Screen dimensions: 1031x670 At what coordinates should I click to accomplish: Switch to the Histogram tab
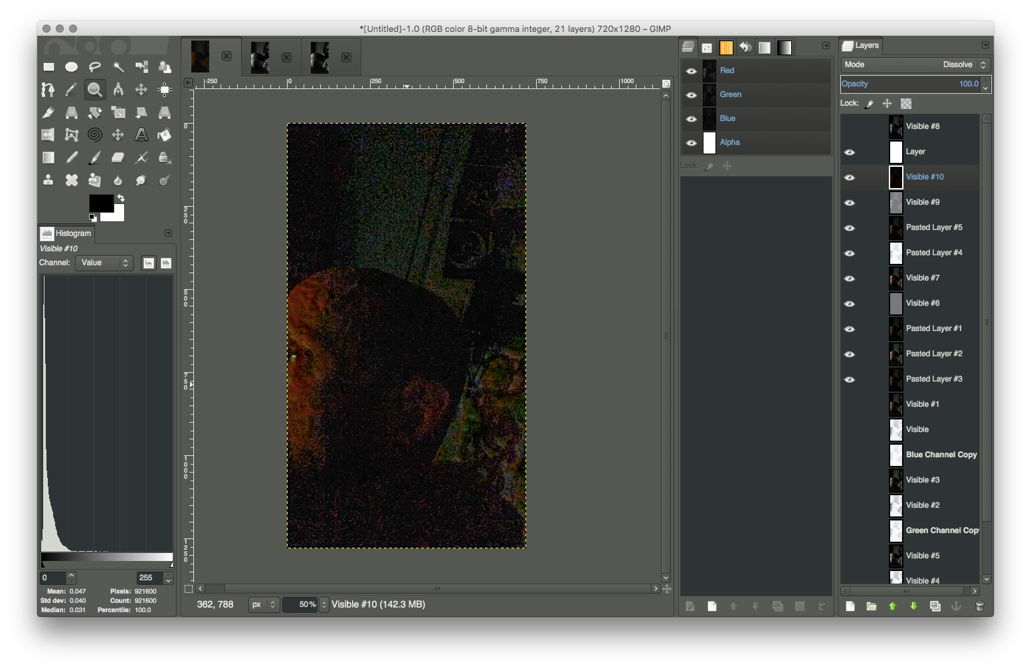66,233
